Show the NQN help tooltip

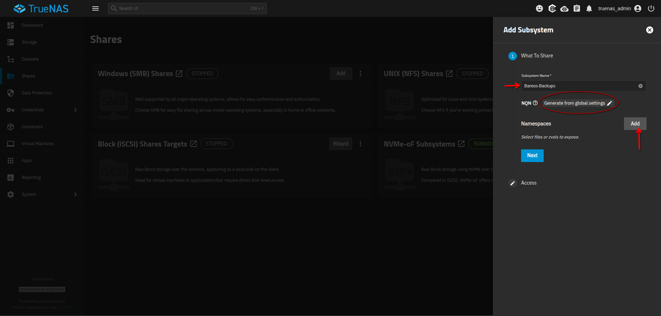click(x=535, y=103)
